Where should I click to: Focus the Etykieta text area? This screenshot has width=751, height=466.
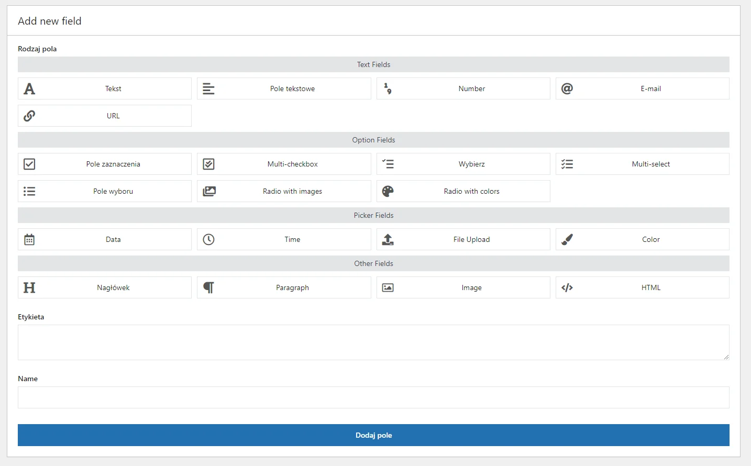(373, 342)
